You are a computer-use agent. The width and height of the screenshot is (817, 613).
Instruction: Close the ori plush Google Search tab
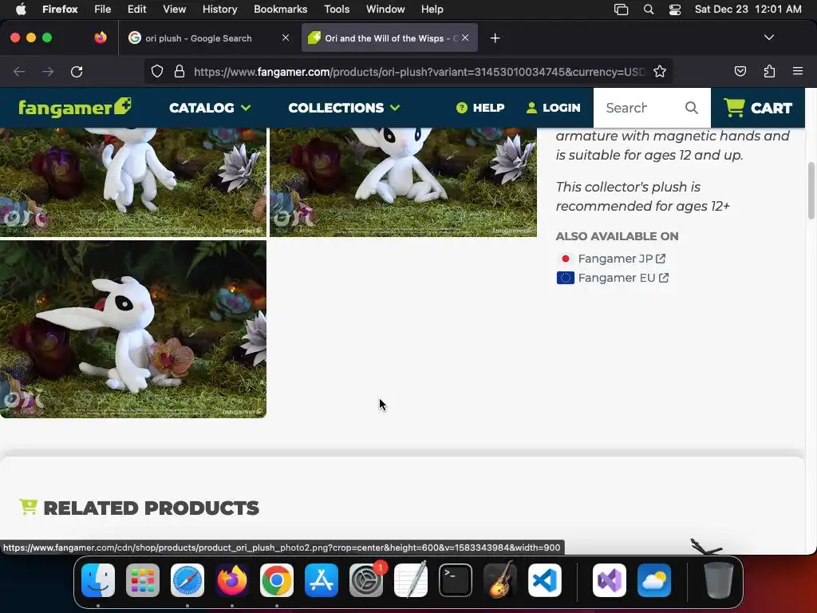point(285,38)
